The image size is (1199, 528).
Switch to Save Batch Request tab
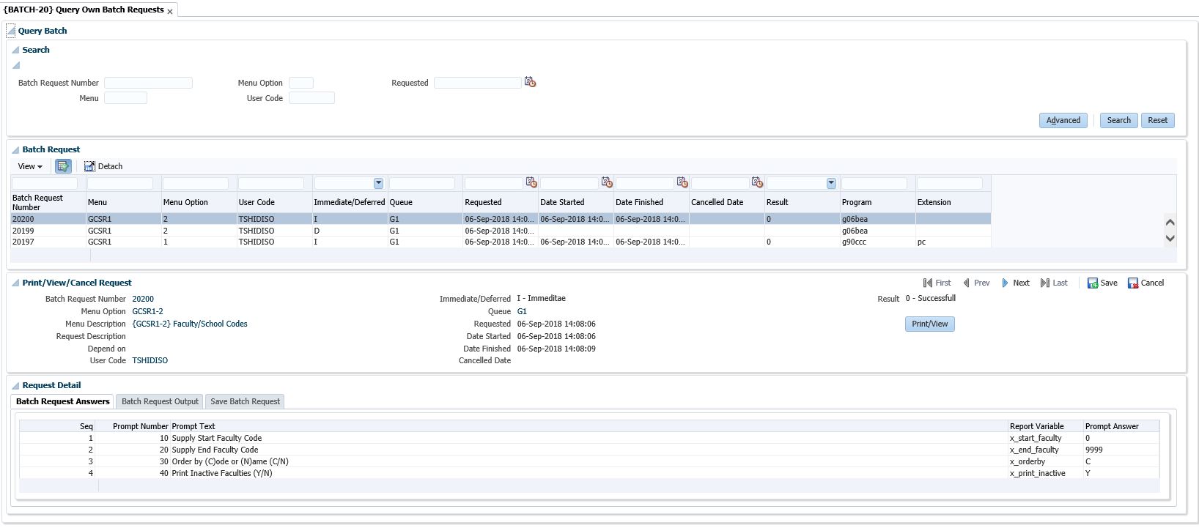[245, 401]
